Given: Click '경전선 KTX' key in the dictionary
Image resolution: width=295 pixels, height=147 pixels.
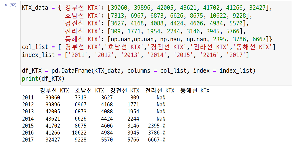Looking at the screenshot, I should (x=81, y=24).
